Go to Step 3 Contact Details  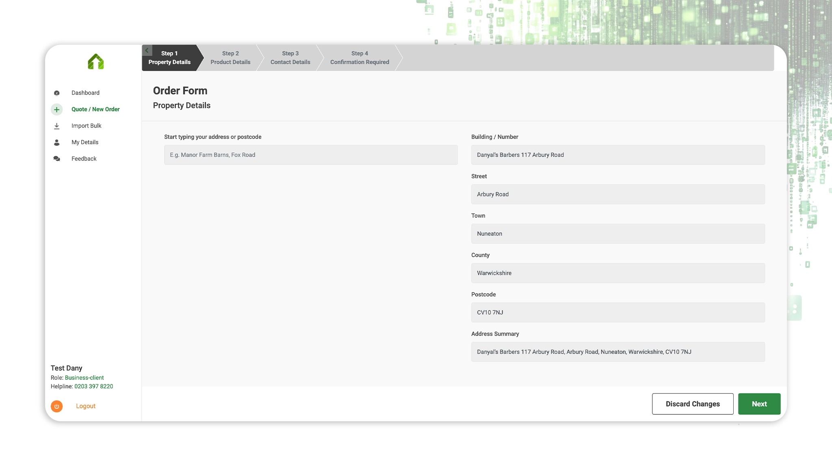coord(290,58)
